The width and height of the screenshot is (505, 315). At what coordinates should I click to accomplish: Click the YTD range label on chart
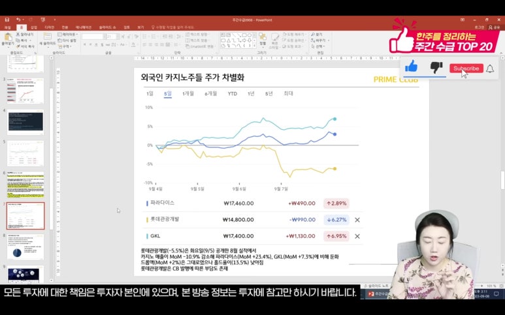tap(232, 94)
